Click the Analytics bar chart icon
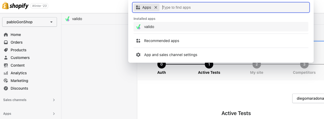This screenshot has height=119, width=324. coord(6,73)
